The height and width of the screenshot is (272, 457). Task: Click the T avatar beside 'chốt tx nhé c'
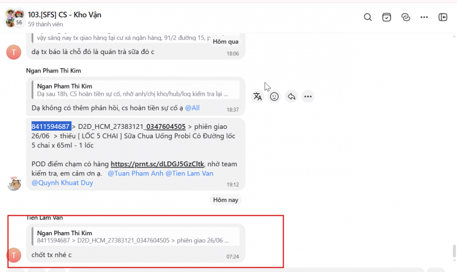point(14,255)
